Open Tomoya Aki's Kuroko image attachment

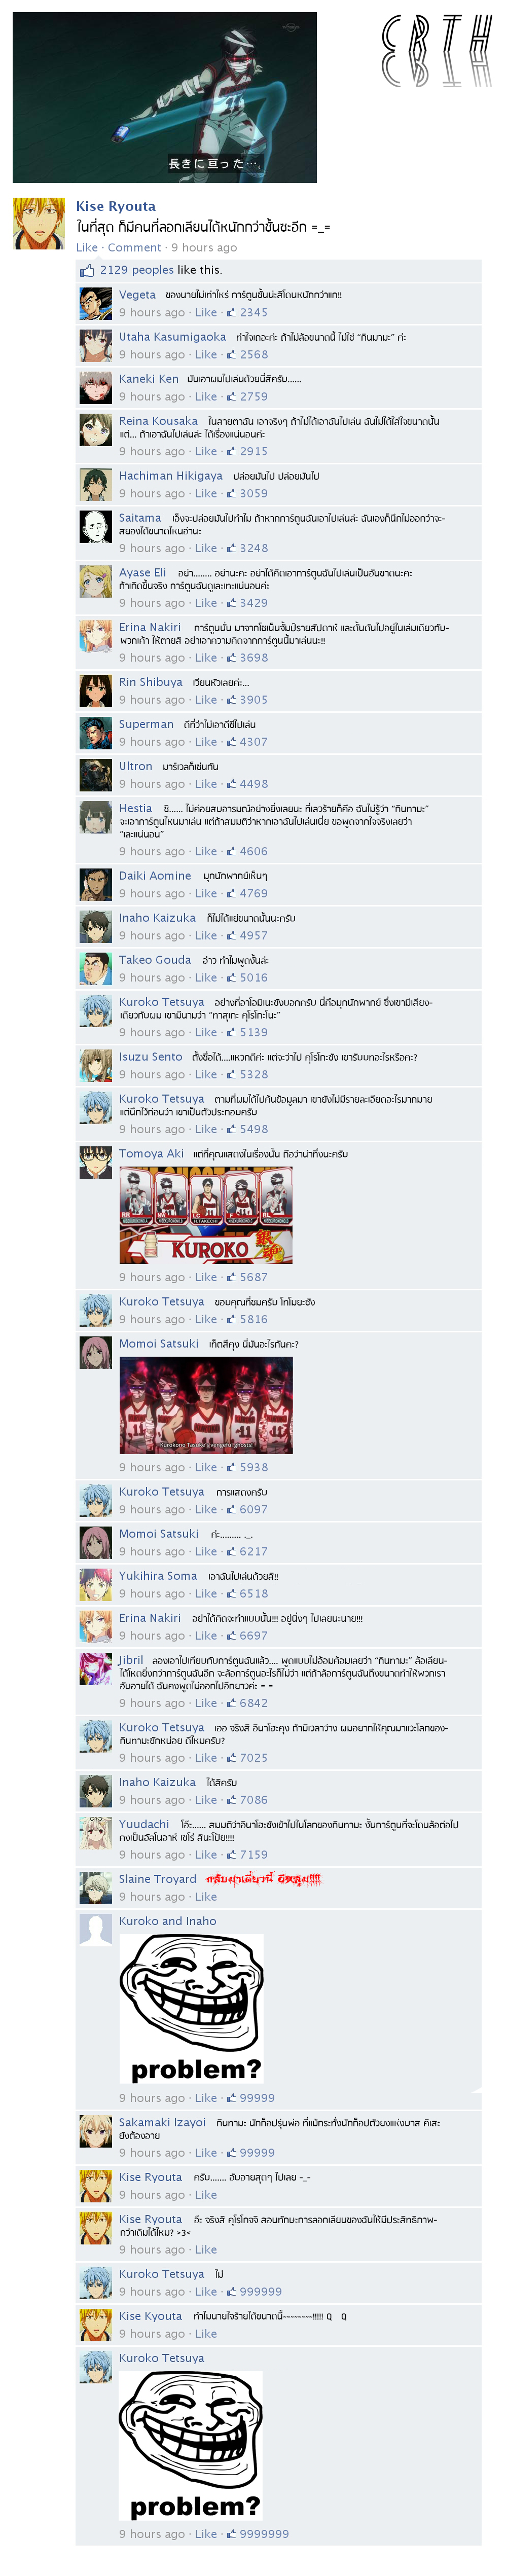[206, 1214]
